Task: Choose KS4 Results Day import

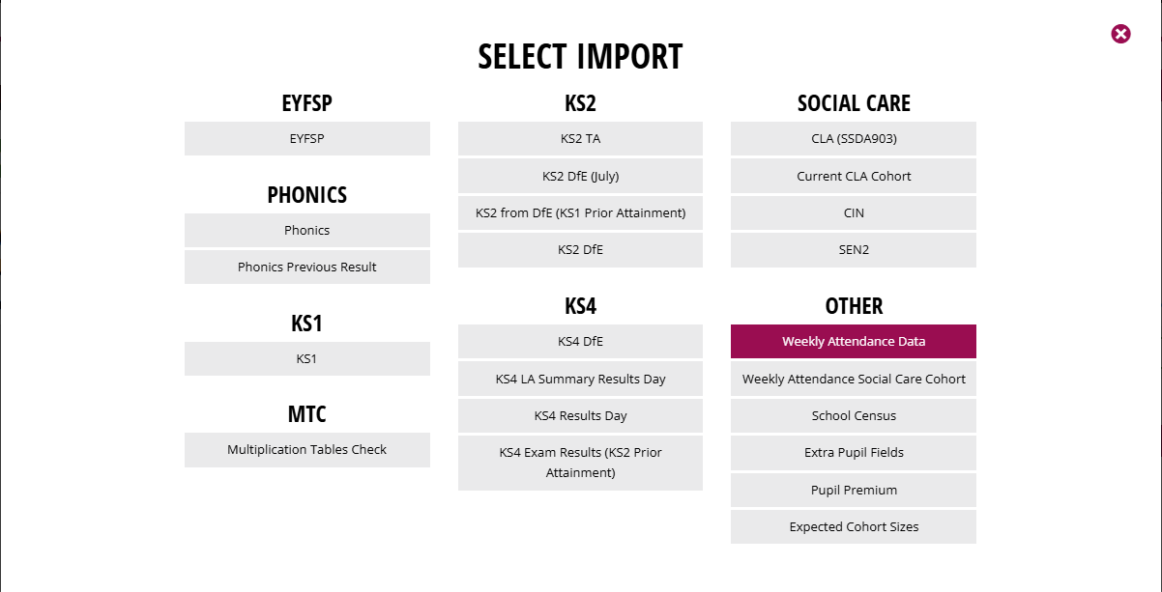Action: pos(580,415)
